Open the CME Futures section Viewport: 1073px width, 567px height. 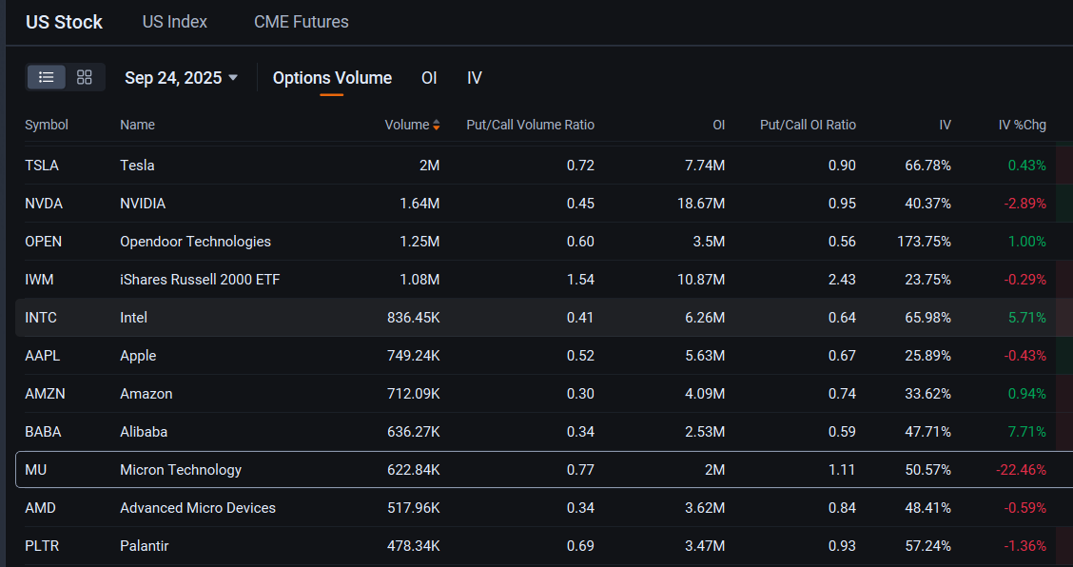pyautogui.click(x=301, y=21)
